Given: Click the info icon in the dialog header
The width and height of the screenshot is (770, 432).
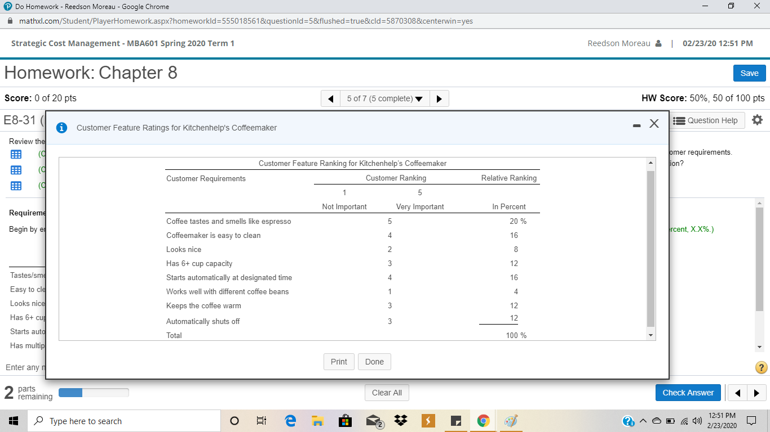Looking at the screenshot, I should pos(61,128).
